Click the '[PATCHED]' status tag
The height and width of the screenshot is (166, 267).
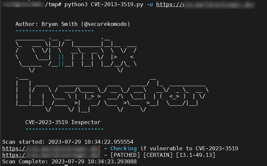(x=125, y=155)
